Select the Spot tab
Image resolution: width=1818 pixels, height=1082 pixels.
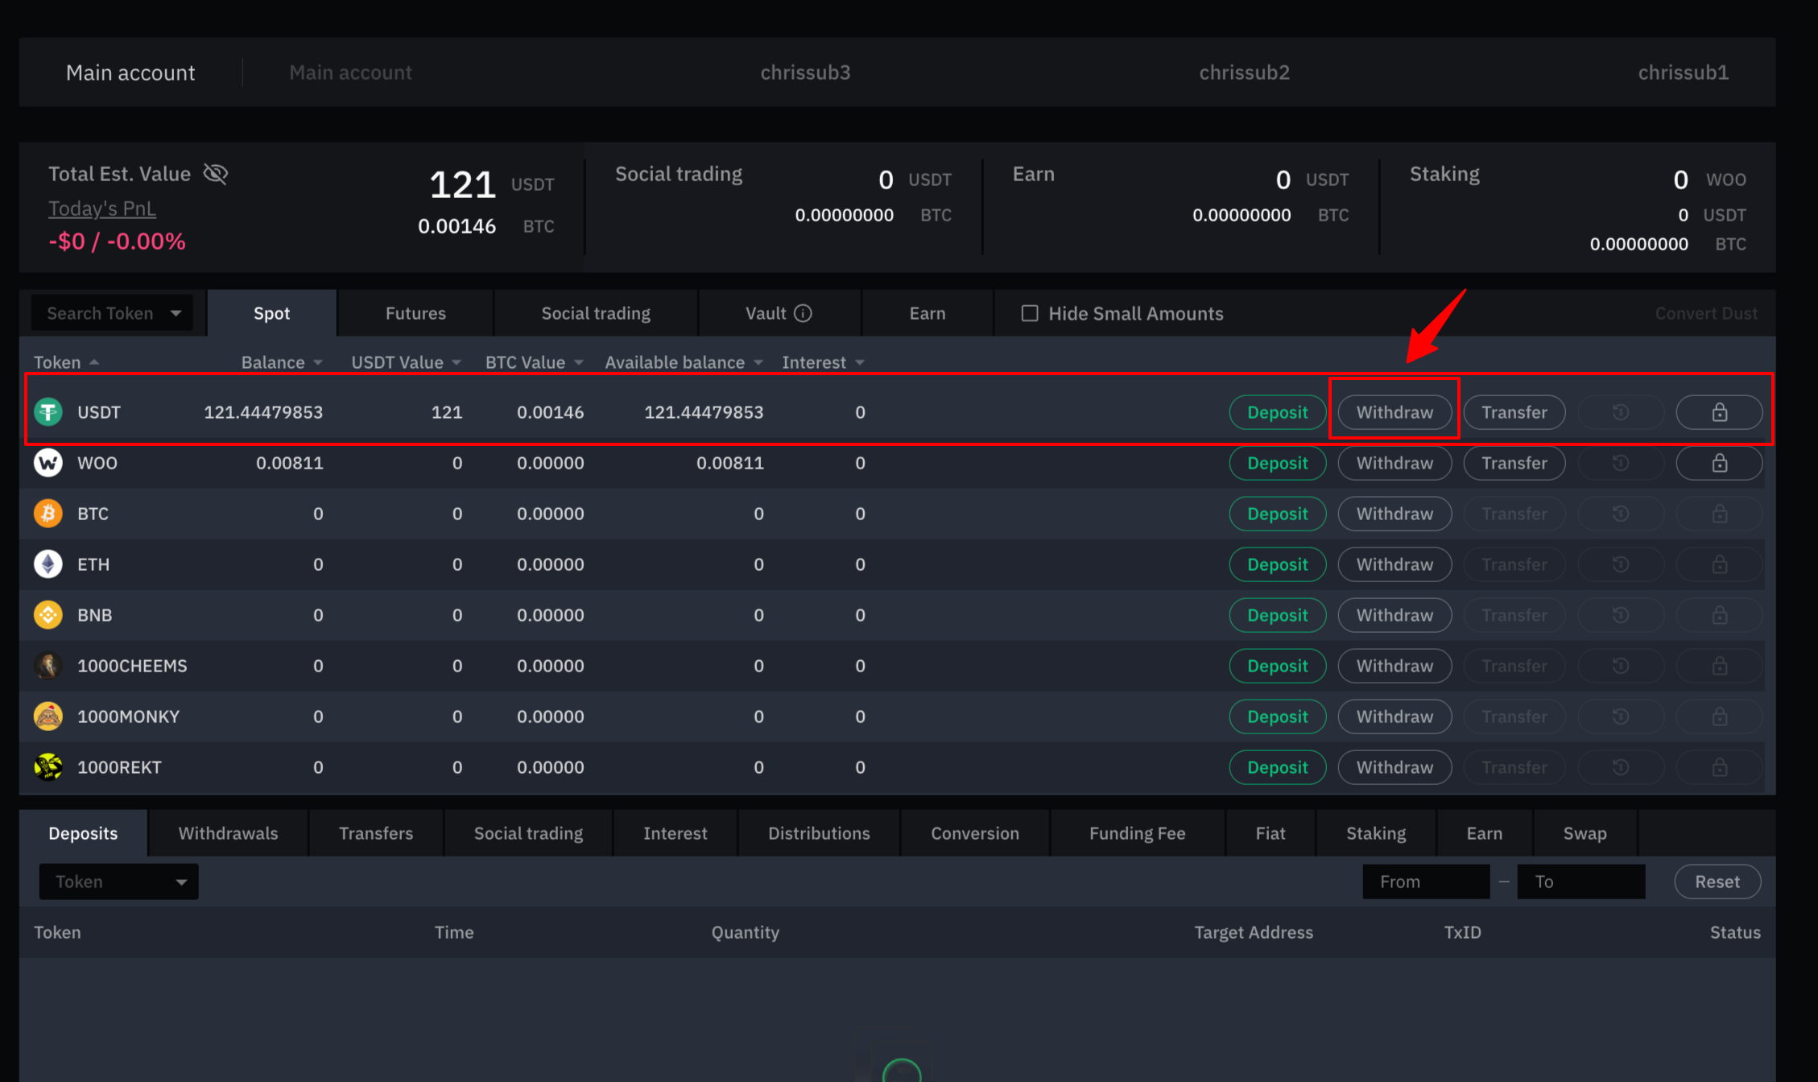point(271,313)
